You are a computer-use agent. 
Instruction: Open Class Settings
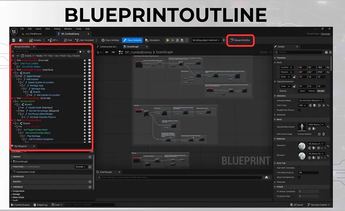point(110,40)
